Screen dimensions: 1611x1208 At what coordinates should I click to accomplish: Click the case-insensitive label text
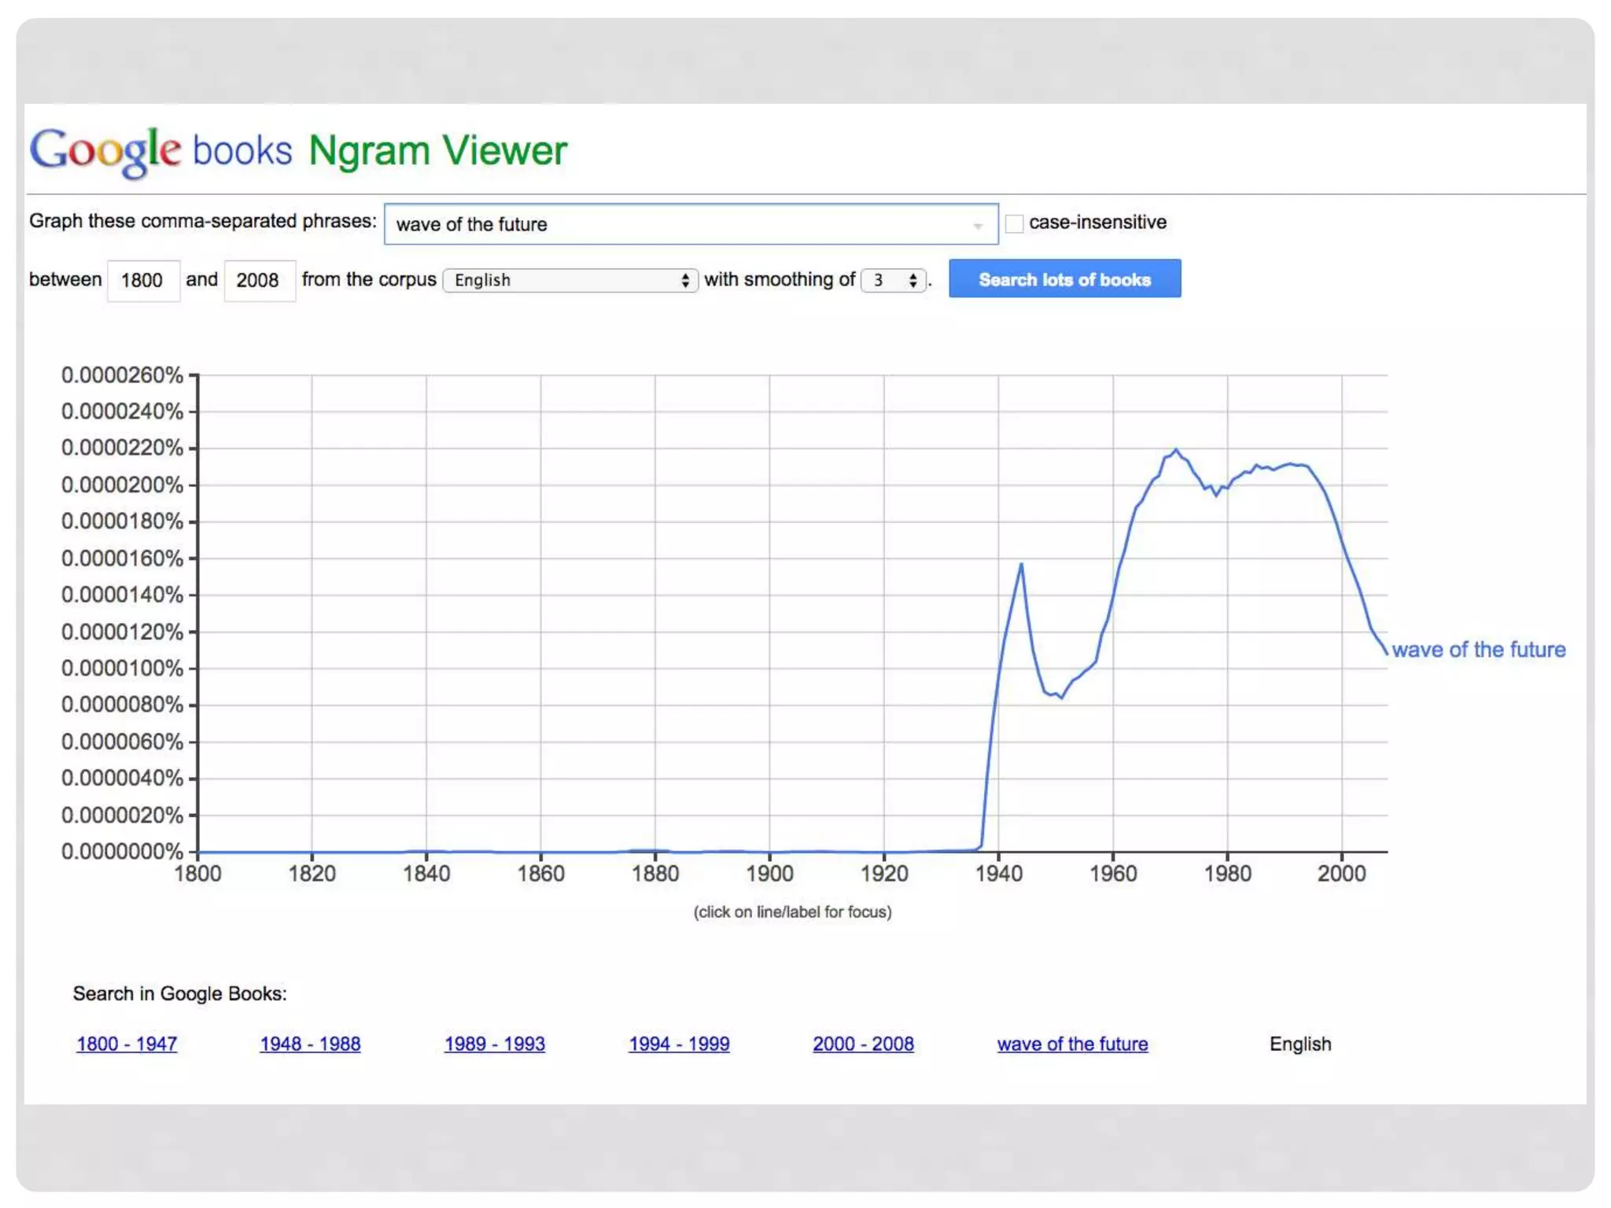tap(1097, 223)
